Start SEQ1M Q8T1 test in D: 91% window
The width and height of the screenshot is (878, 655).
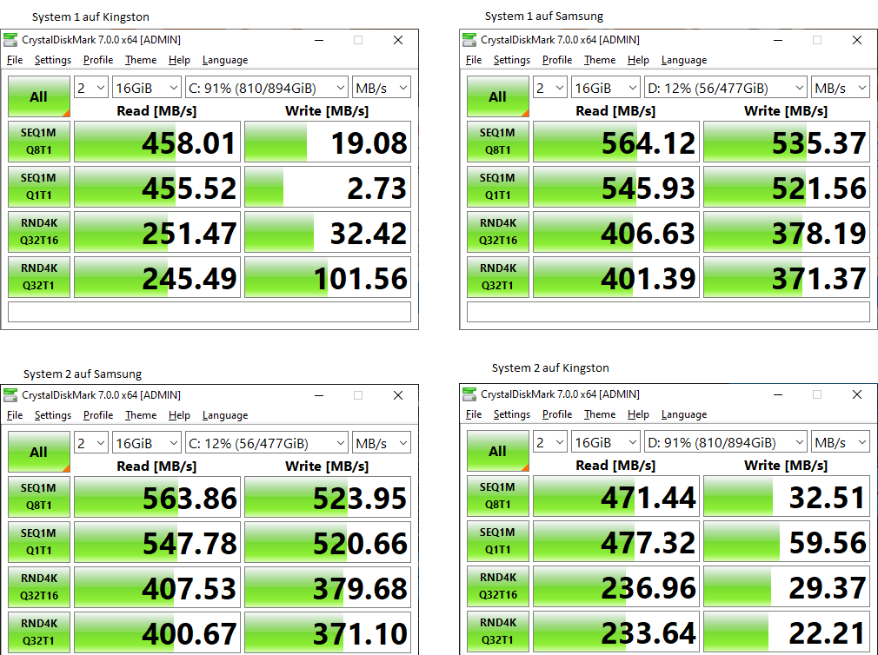pos(498,495)
